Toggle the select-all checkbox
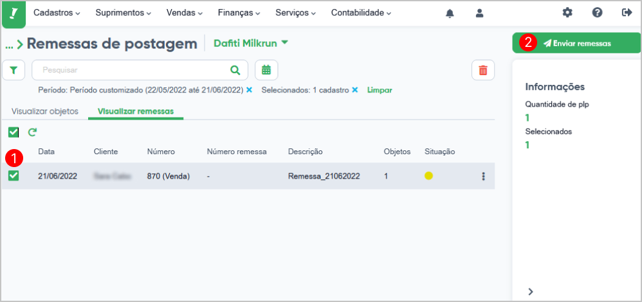The image size is (642, 302). tap(14, 132)
